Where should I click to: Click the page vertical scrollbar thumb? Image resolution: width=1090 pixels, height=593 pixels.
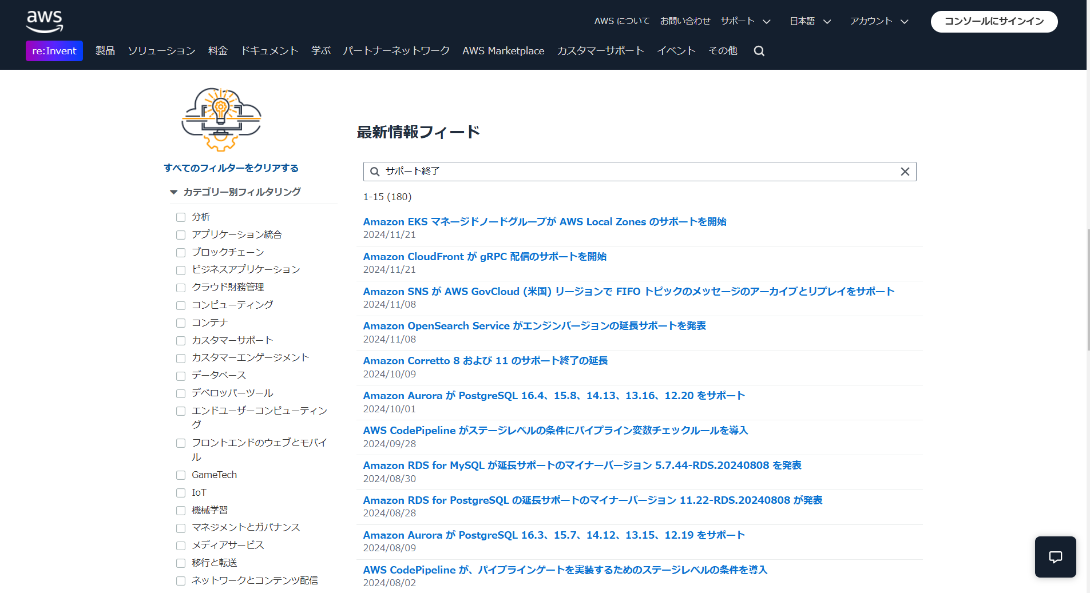coord(1088,289)
